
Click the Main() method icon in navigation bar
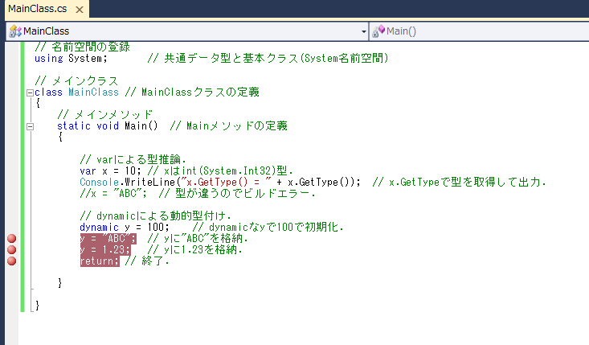pos(378,31)
